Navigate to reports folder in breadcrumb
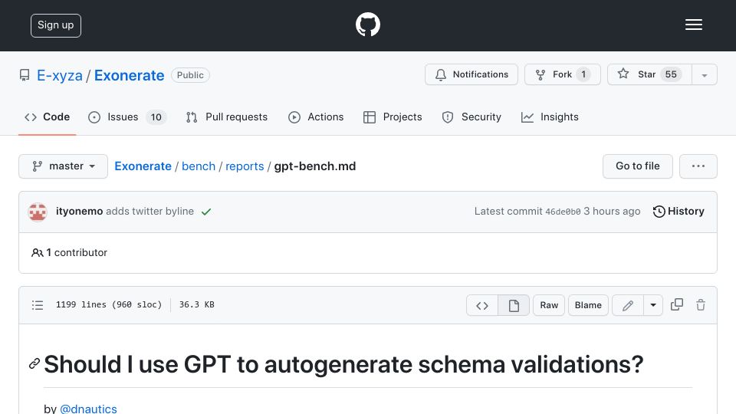Screen dimensions: 736x414 tap(245, 166)
